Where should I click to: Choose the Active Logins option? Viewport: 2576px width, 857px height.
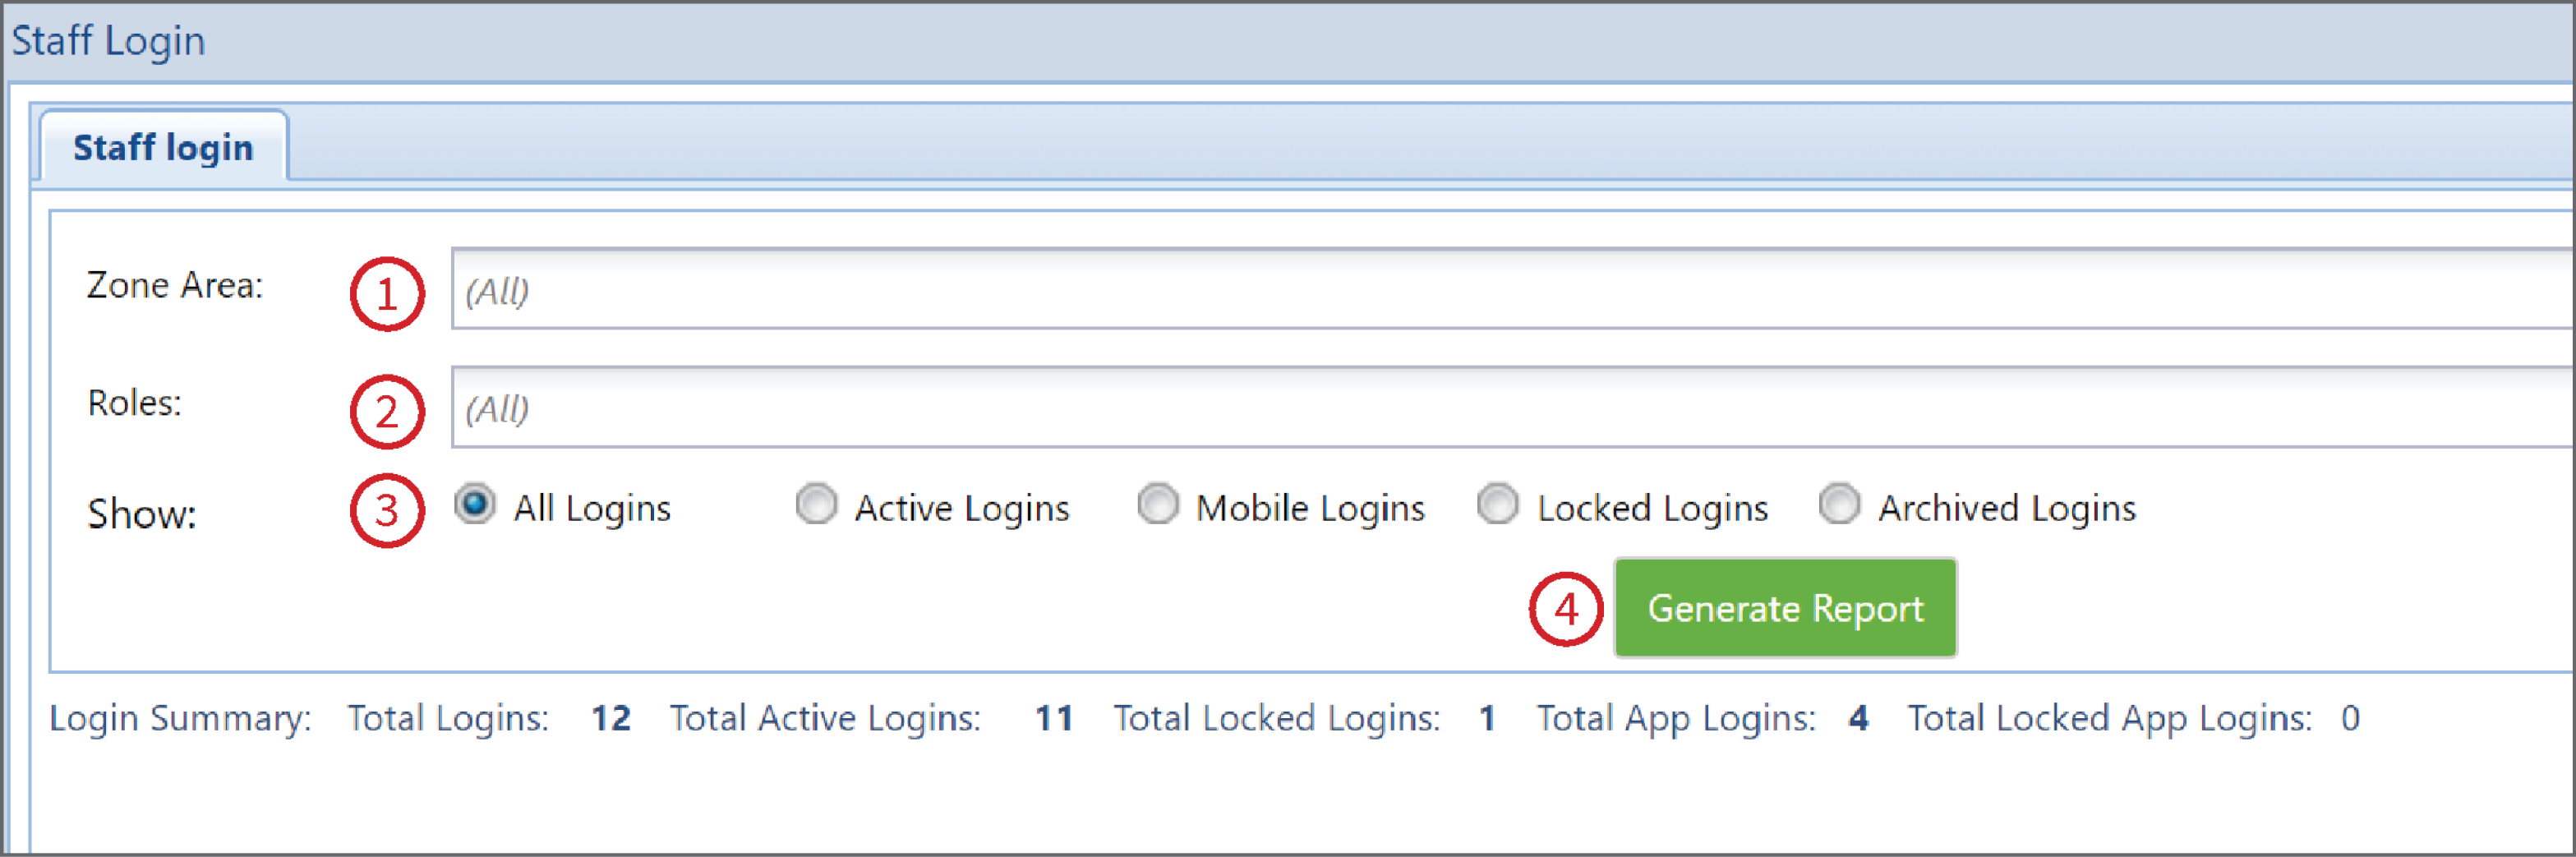point(816,505)
